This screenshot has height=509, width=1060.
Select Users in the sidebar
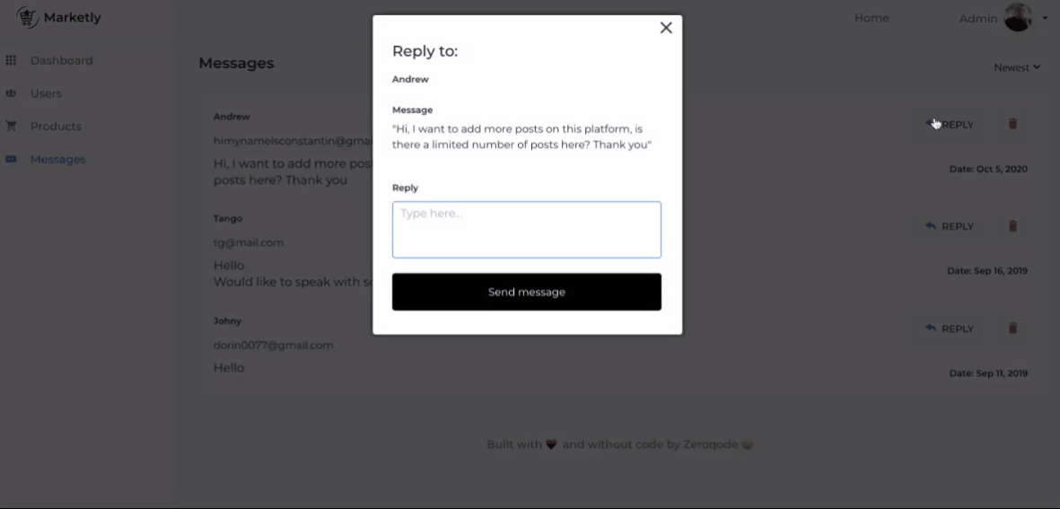pyautogui.click(x=46, y=93)
